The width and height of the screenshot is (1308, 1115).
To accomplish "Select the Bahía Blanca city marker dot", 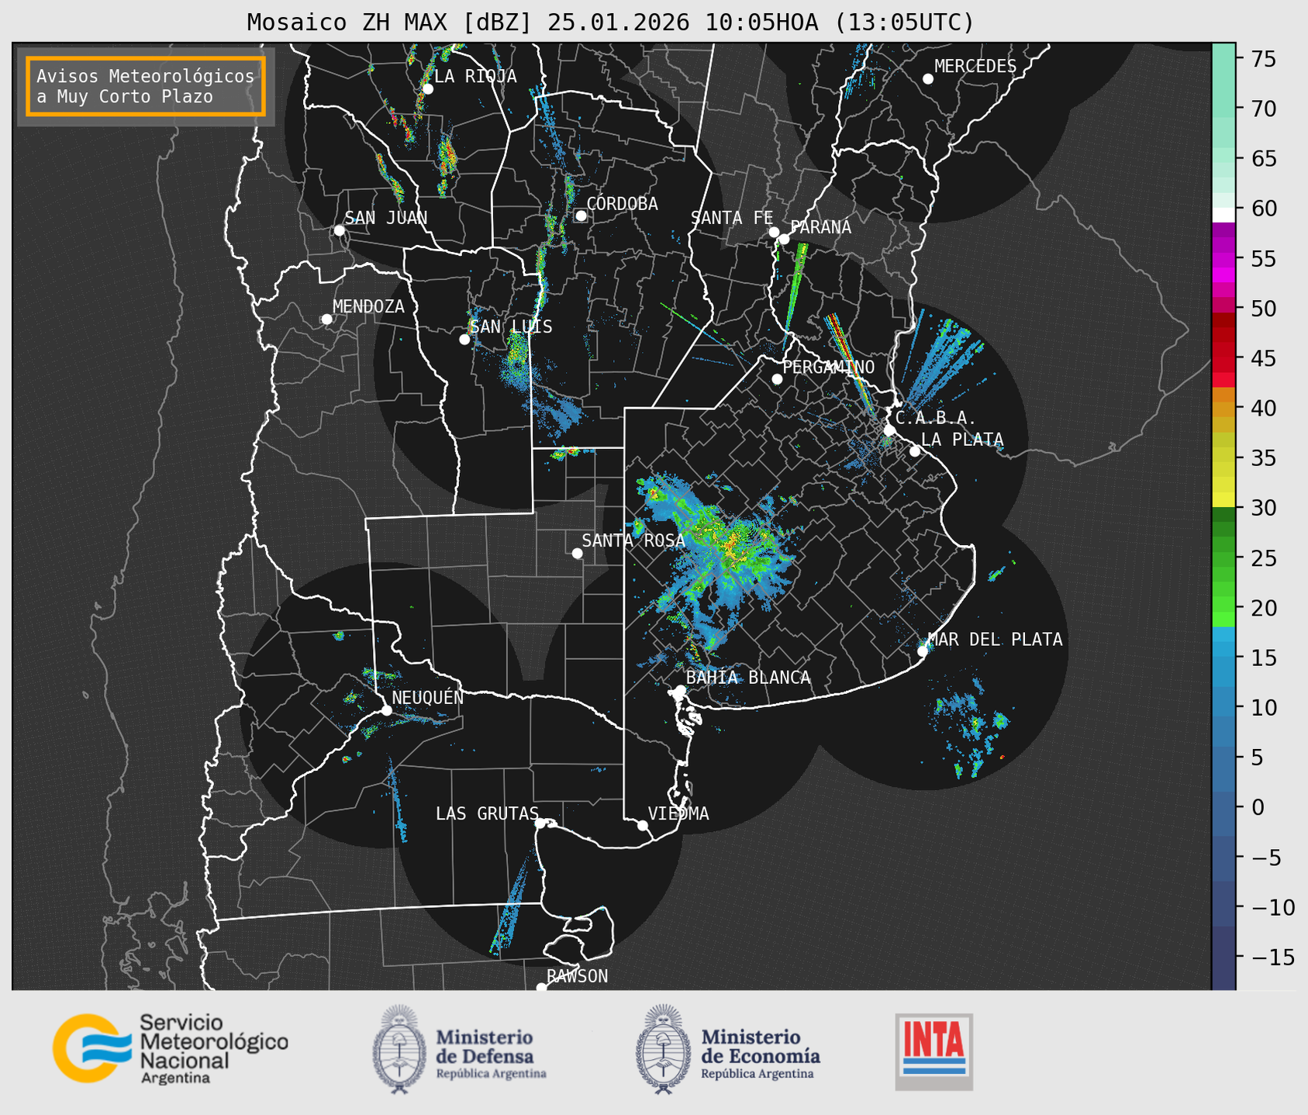I will pyautogui.click(x=680, y=690).
